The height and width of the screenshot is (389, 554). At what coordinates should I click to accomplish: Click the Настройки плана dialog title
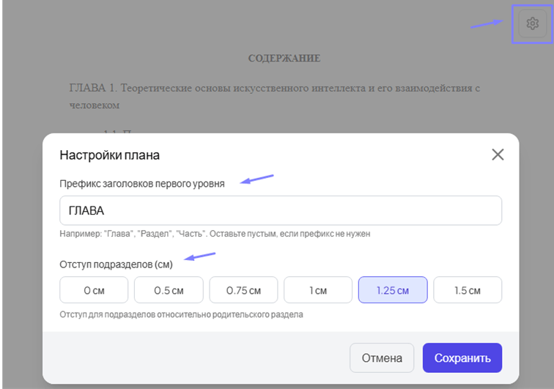click(x=110, y=155)
